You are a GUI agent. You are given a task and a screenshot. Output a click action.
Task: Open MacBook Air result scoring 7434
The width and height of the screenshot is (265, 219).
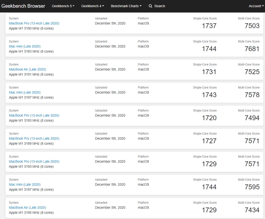click(x=27, y=208)
